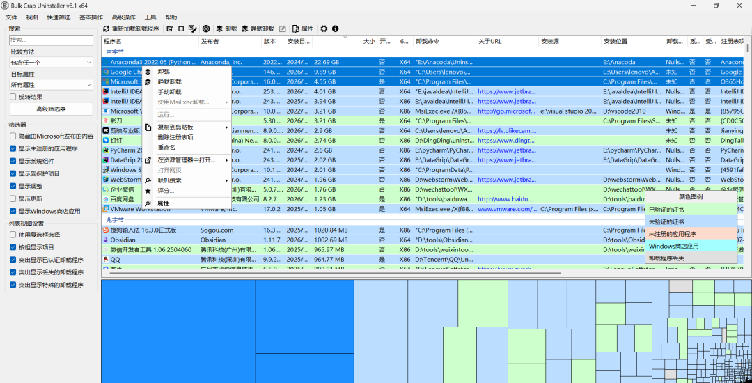The image size is (752, 383).
Task: Open the 快速筛选 menu
Action: point(58,17)
